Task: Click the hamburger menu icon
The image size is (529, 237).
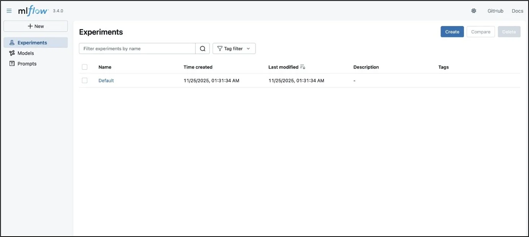Action: (x=9, y=11)
